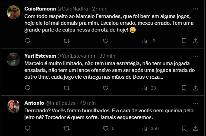The image size is (206, 136).
Task: Click Antonio's profile avatar
Action: click(14, 106)
